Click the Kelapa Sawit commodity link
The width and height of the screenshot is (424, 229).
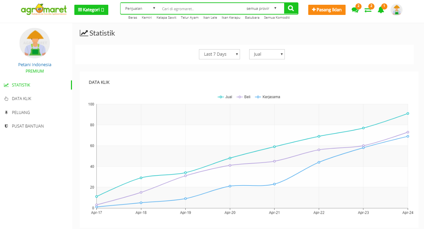coord(166,18)
